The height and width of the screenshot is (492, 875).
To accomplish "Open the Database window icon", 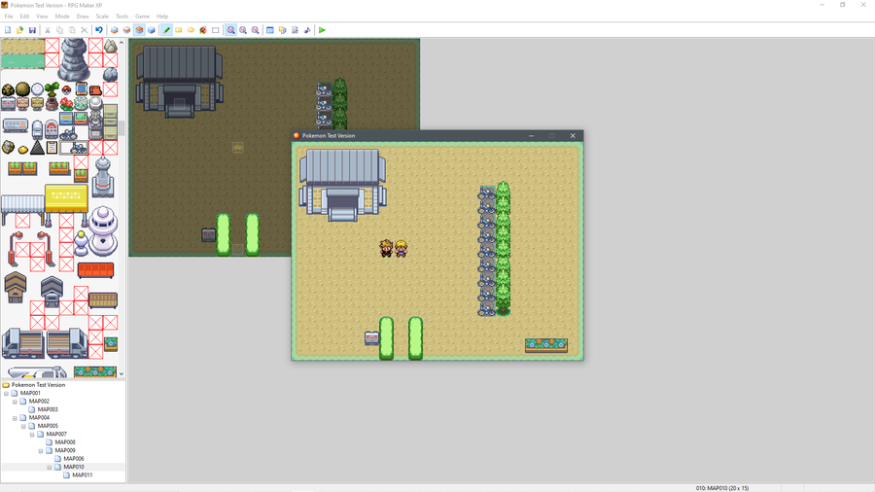I will click(x=270, y=30).
